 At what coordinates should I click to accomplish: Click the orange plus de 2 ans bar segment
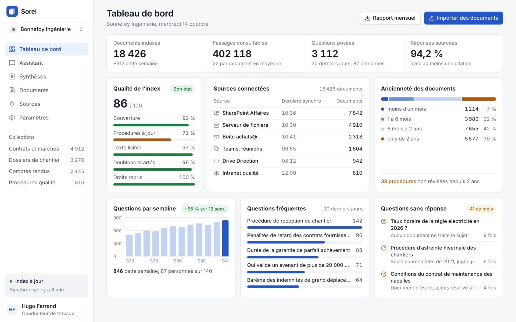(x=479, y=99)
